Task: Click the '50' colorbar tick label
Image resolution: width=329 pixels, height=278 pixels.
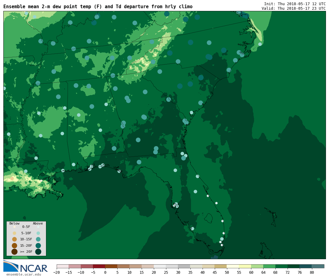Action: point(227,272)
